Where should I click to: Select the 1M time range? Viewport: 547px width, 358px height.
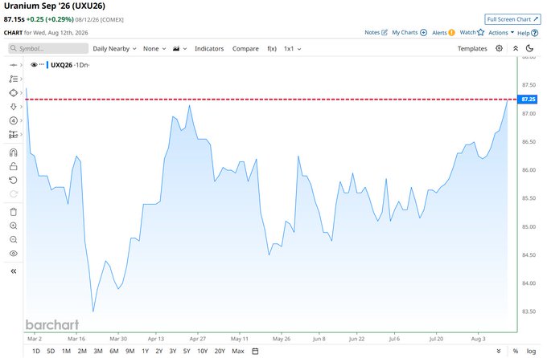(66, 351)
